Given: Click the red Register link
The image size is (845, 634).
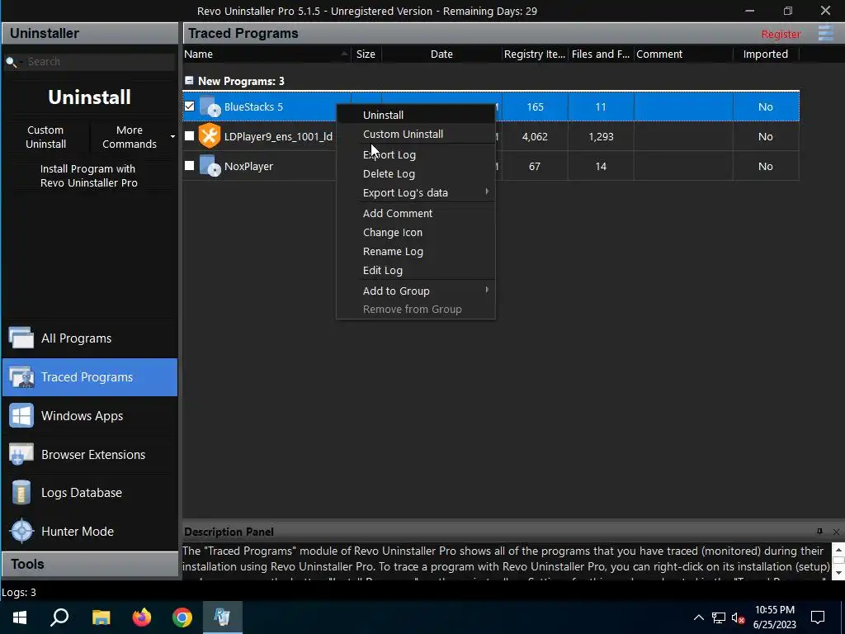Looking at the screenshot, I should (x=781, y=34).
